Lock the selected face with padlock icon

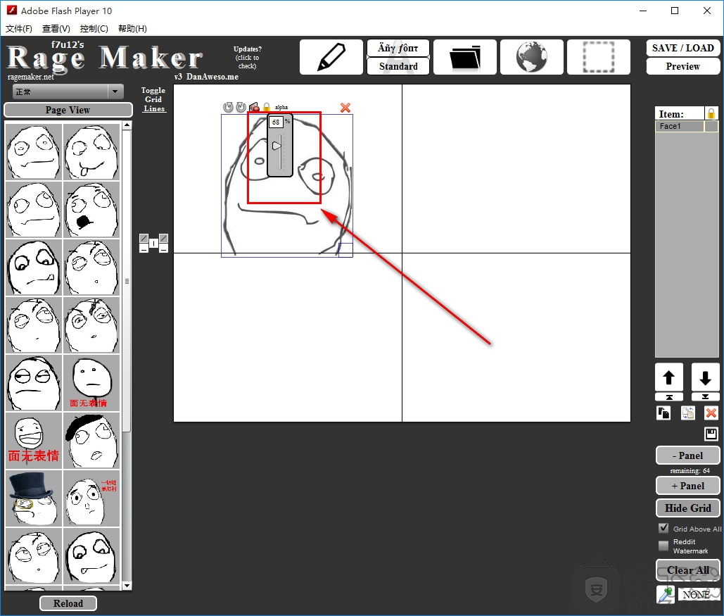click(x=267, y=107)
